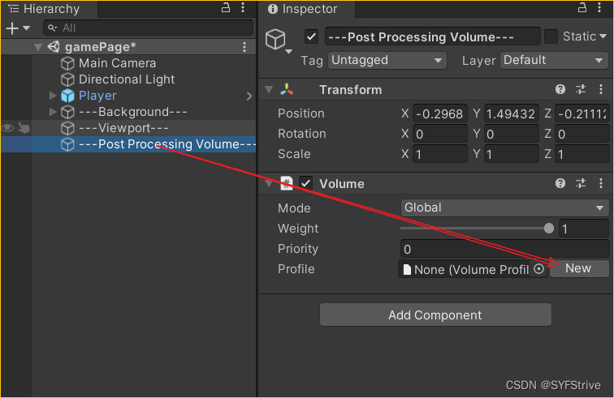
Task: Click Position Z field
Action: pyautogui.click(x=582, y=113)
